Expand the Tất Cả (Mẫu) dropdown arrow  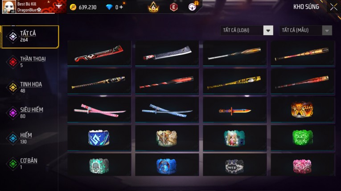(327, 30)
